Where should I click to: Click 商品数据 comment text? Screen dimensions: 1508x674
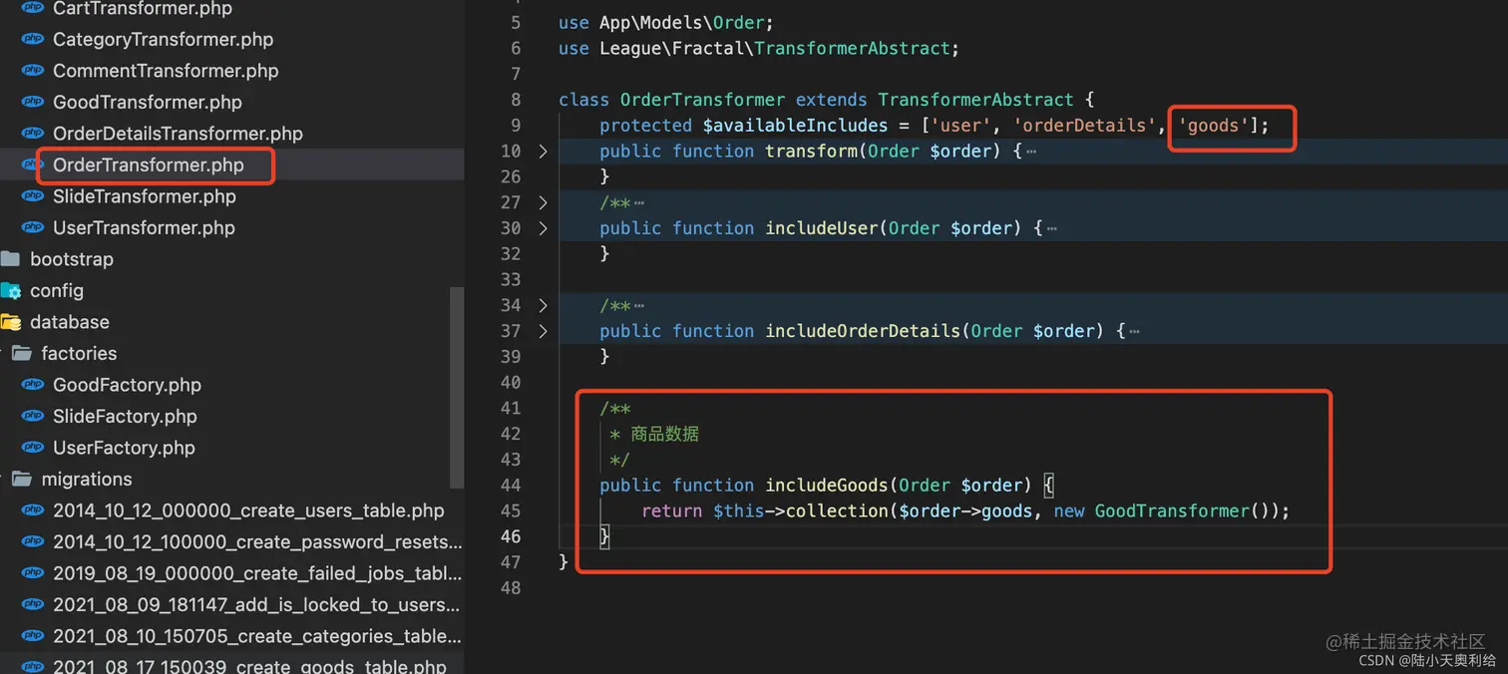coord(665,434)
